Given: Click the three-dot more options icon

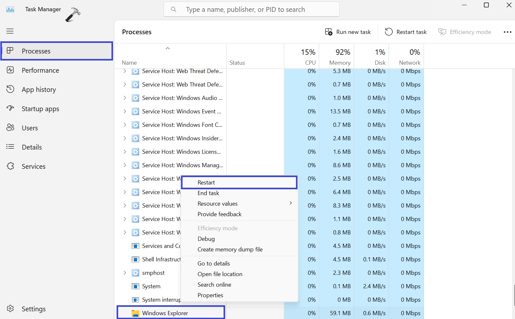Looking at the screenshot, I should click(x=507, y=32).
